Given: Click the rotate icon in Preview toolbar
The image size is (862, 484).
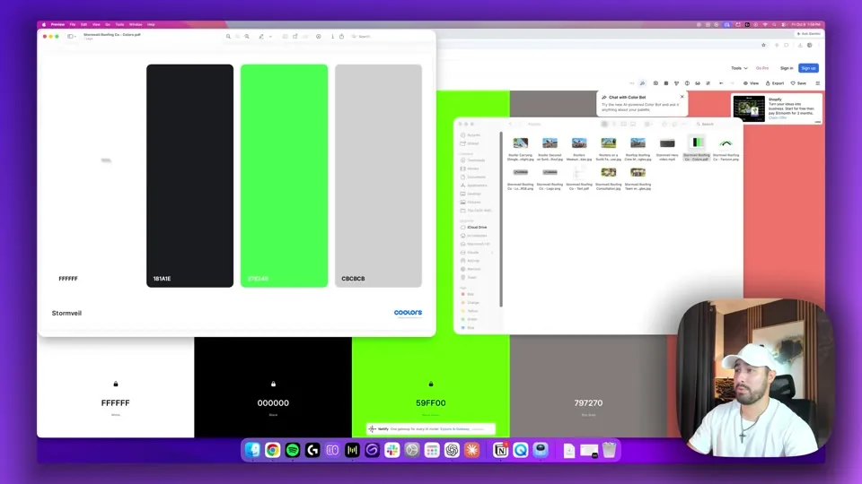Looking at the screenshot, I should [x=295, y=36].
